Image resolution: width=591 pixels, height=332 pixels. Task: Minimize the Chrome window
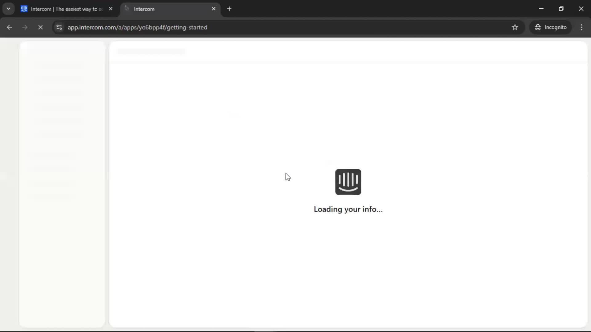click(541, 9)
